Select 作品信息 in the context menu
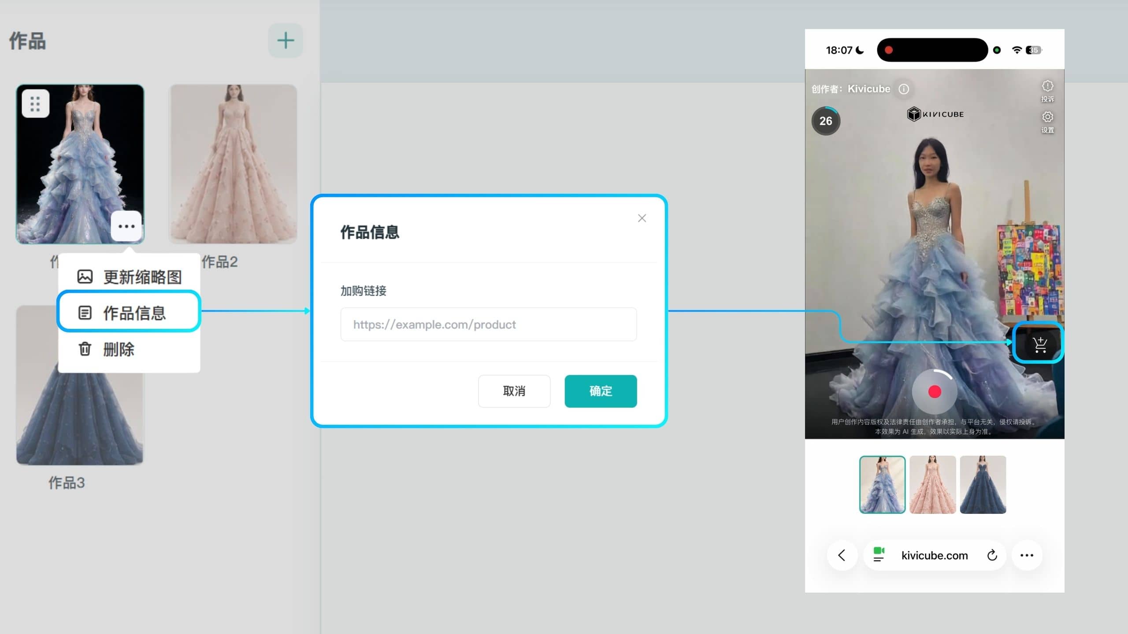1128x634 pixels. pyautogui.click(x=129, y=313)
